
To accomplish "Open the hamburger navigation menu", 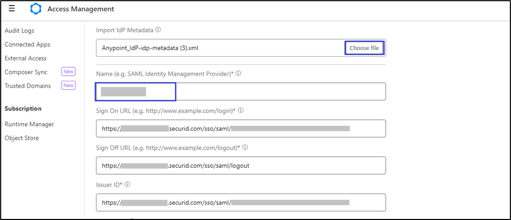I will 11,8.
